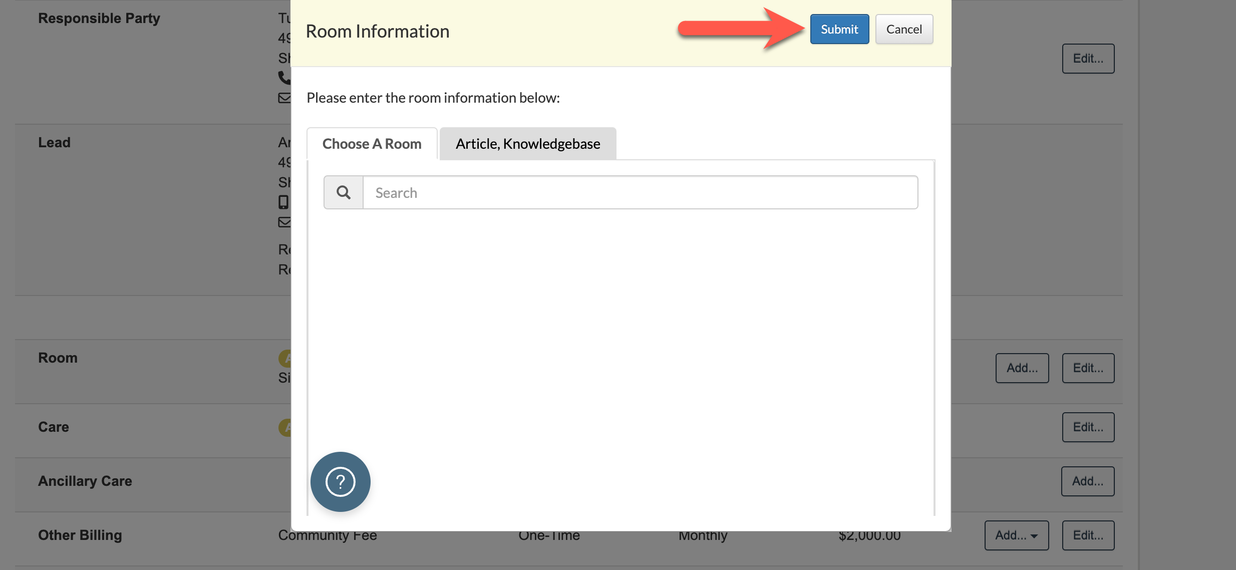Click the Responsible Party email envelope icon
Screen dimensions: 1236x570
pos(284,98)
